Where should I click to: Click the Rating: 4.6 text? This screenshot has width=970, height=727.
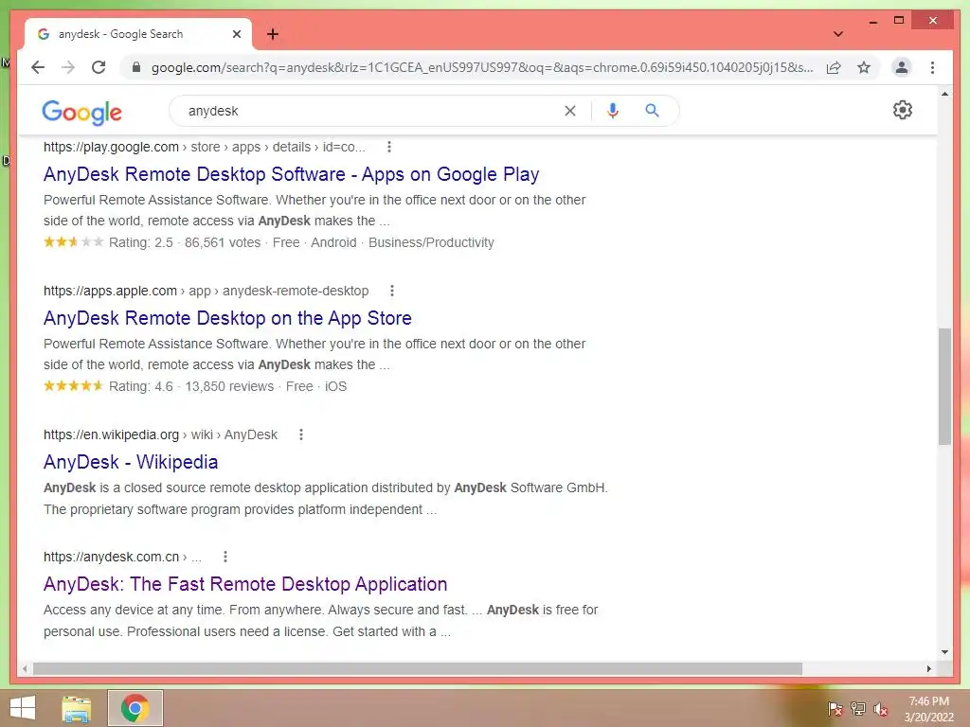point(141,386)
